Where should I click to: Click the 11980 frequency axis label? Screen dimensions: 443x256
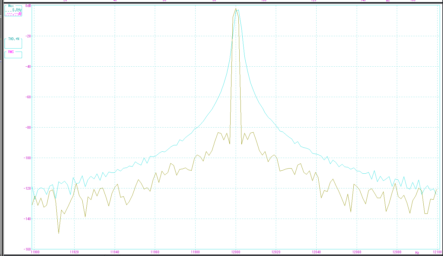pos(195,252)
